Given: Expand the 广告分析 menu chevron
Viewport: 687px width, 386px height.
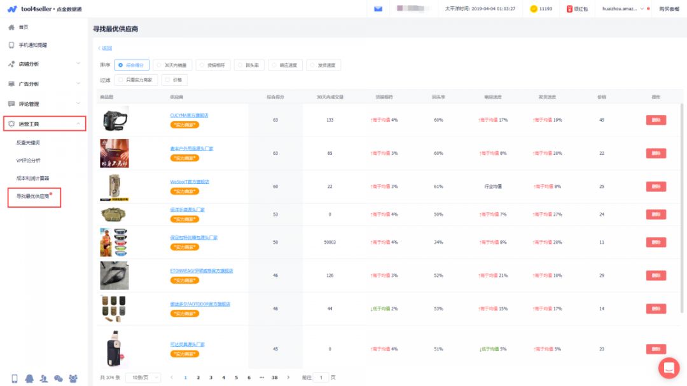Looking at the screenshot, I should [x=78, y=84].
